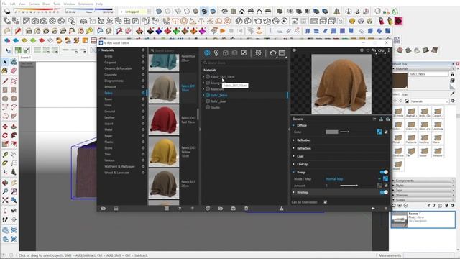Click the red V-Ray toolbar icon at far right
This screenshot has height=259, width=460.
pos(398,21)
